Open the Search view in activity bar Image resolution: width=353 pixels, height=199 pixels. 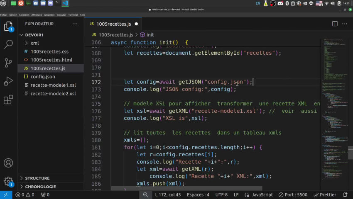click(8, 44)
